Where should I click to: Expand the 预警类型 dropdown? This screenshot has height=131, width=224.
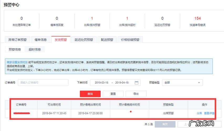coord(182,83)
